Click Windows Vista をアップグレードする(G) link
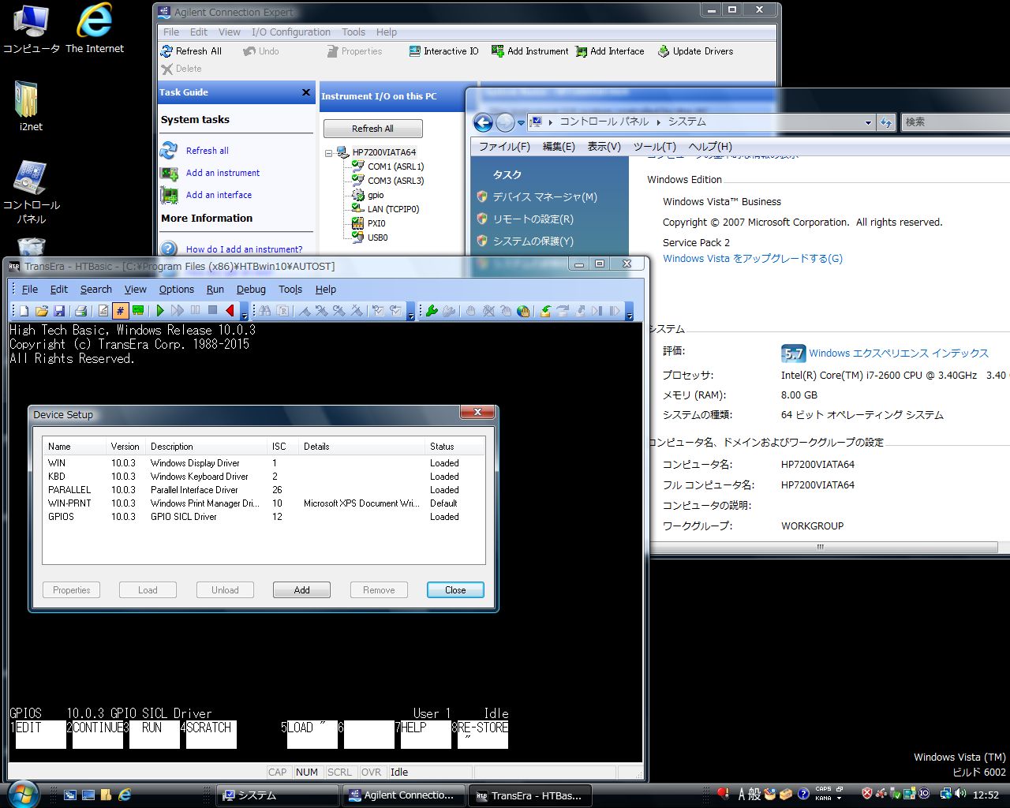Screen dimensions: 1010x808 tap(753, 259)
